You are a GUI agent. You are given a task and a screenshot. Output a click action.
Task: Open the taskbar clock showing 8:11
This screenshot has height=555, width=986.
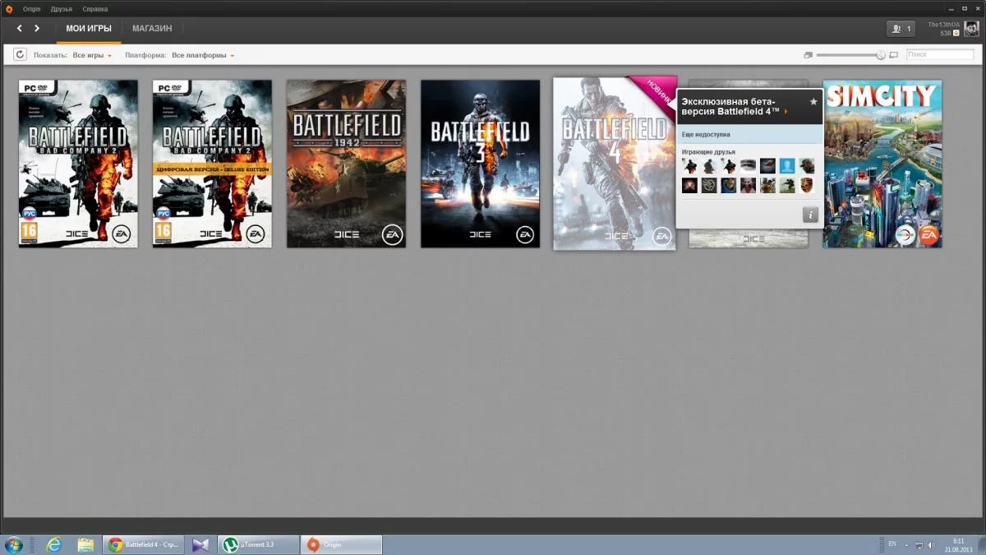[958, 544]
